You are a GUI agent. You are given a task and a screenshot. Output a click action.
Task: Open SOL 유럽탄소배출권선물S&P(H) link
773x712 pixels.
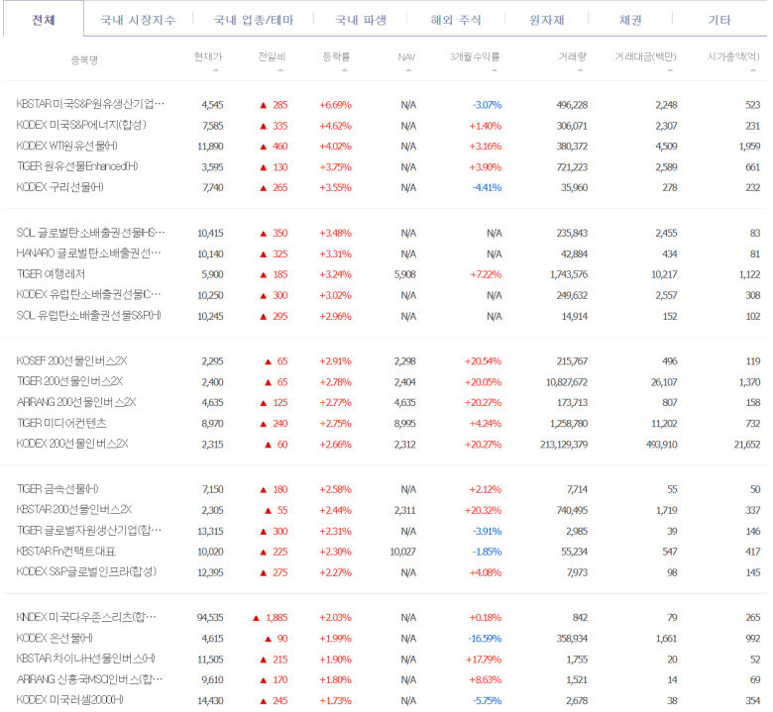(89, 315)
